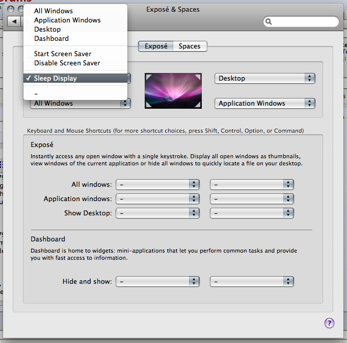Select Start Screen Saver menu item
Screen dimensions: 347x343
(75, 54)
